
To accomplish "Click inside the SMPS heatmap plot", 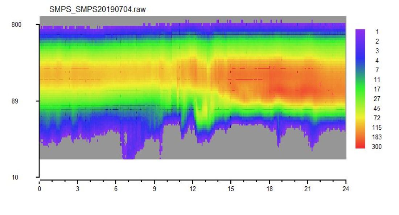I will point(193,88).
